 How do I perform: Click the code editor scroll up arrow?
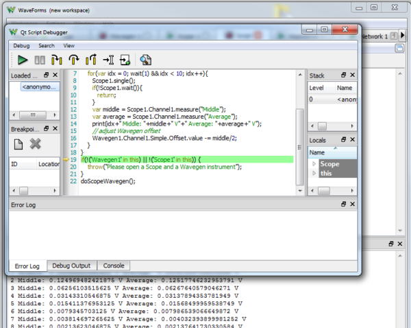tap(300, 75)
